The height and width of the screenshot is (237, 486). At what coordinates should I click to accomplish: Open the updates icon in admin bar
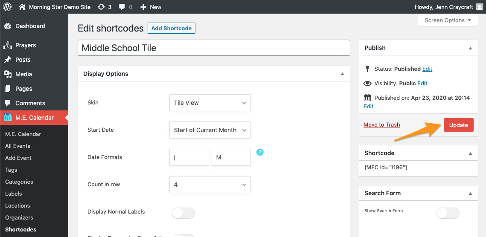pyautogui.click(x=101, y=7)
